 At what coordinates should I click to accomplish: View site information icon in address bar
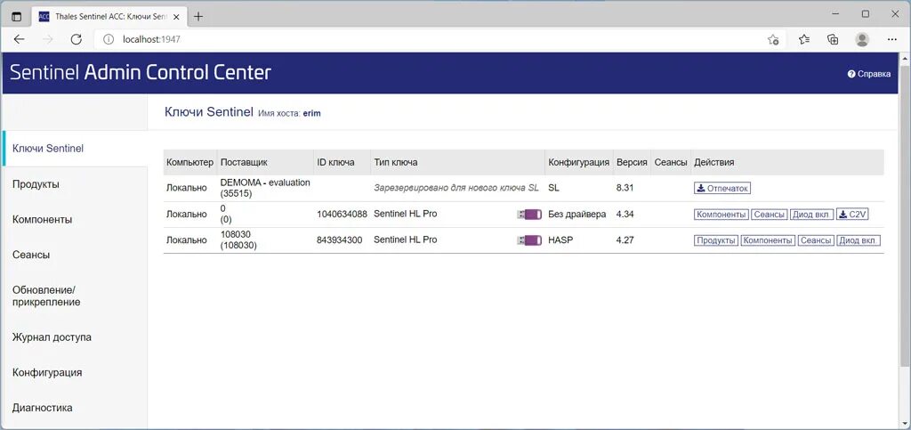click(x=108, y=39)
